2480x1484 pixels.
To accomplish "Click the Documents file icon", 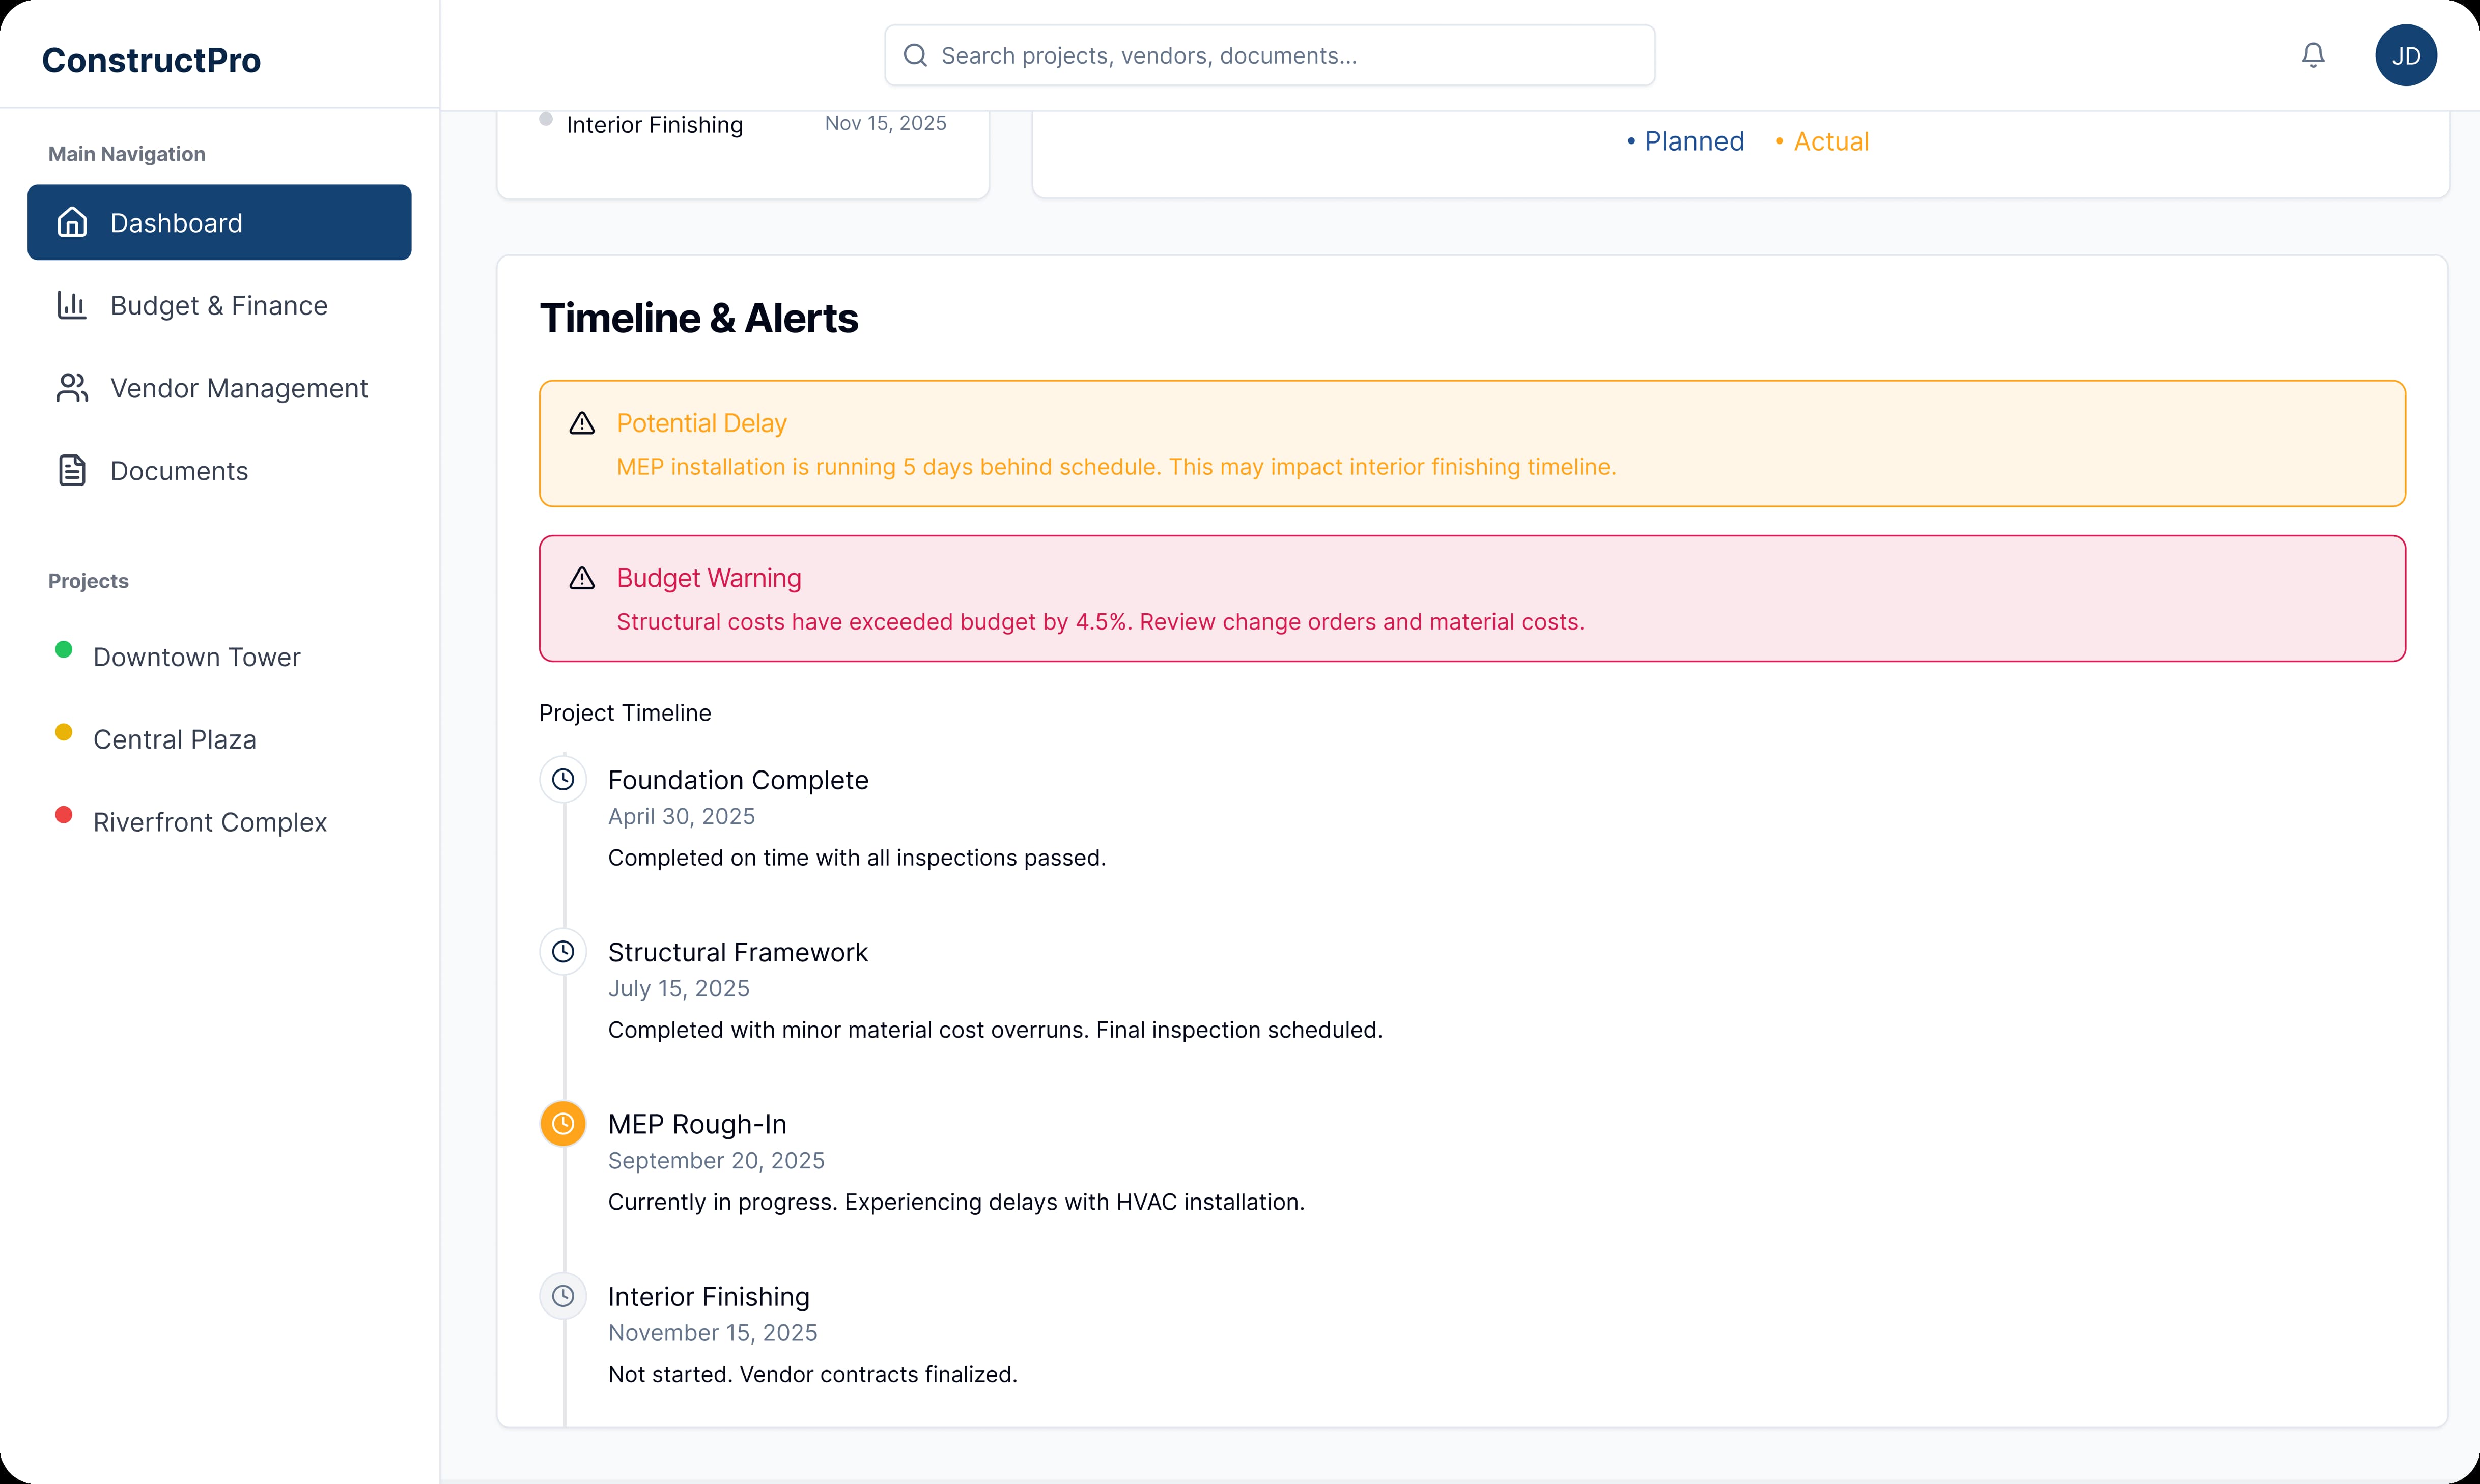I will pyautogui.click(x=72, y=470).
